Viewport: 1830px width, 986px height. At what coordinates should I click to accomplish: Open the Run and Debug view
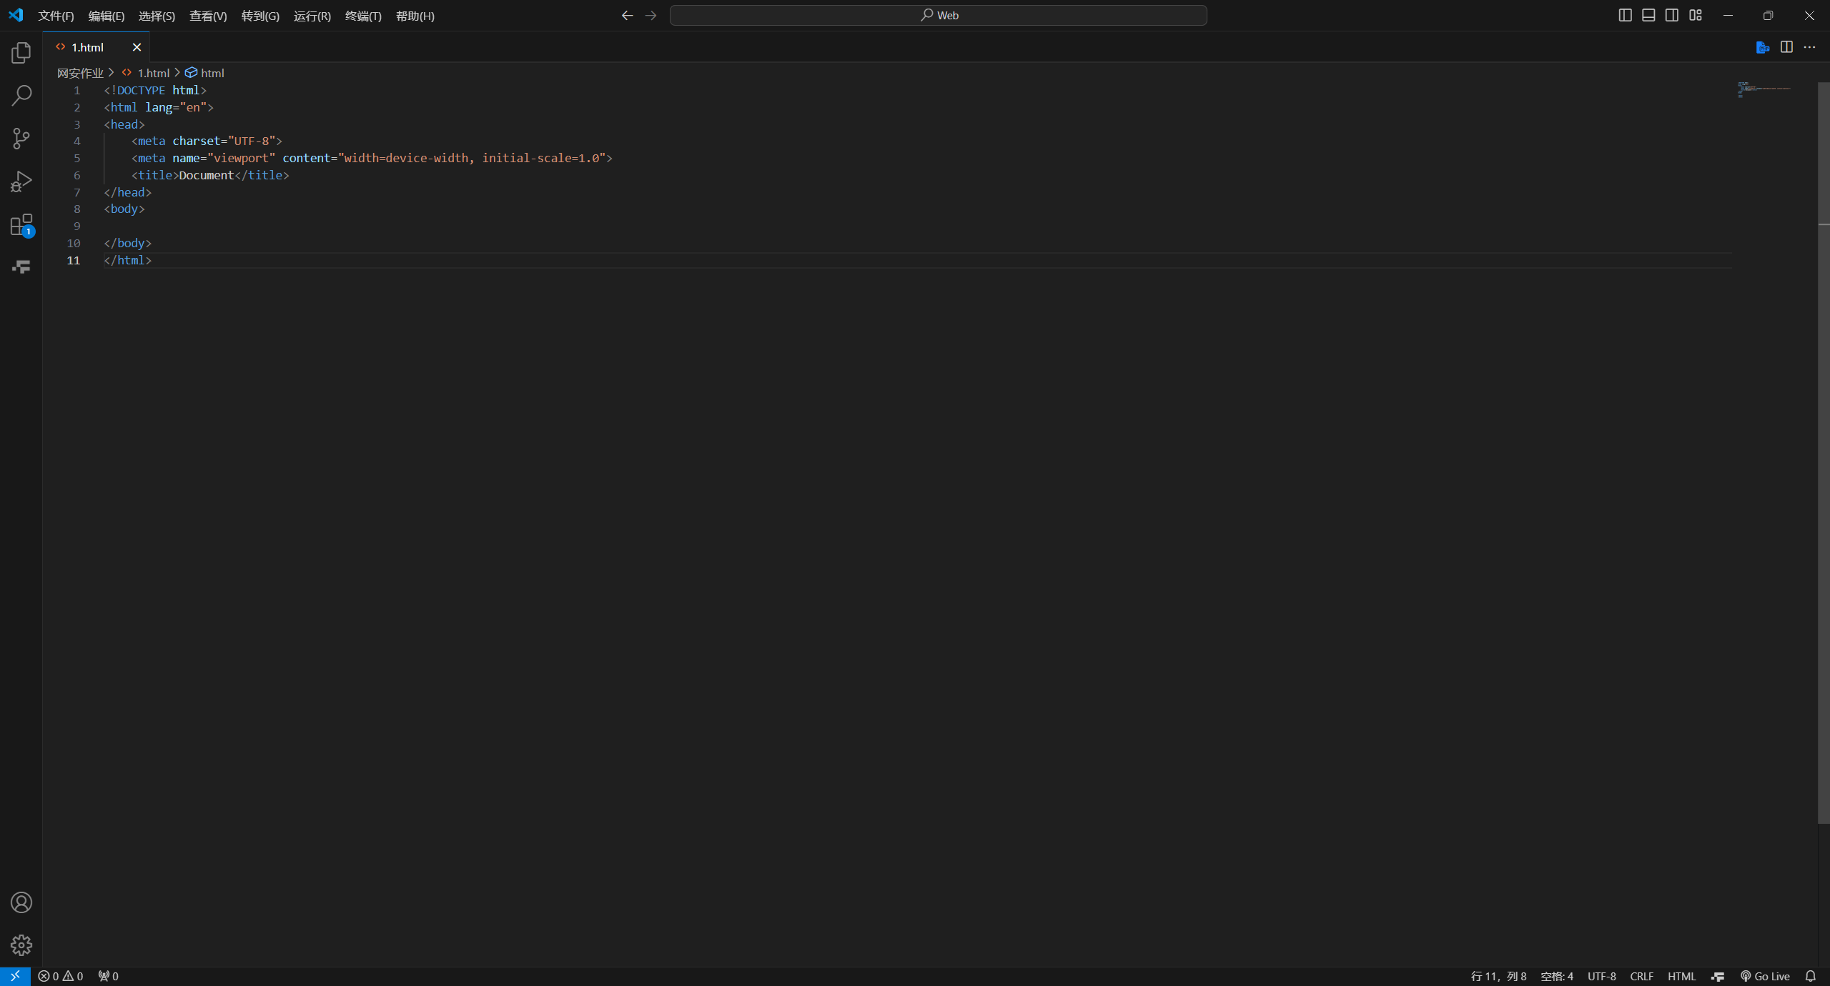click(21, 181)
